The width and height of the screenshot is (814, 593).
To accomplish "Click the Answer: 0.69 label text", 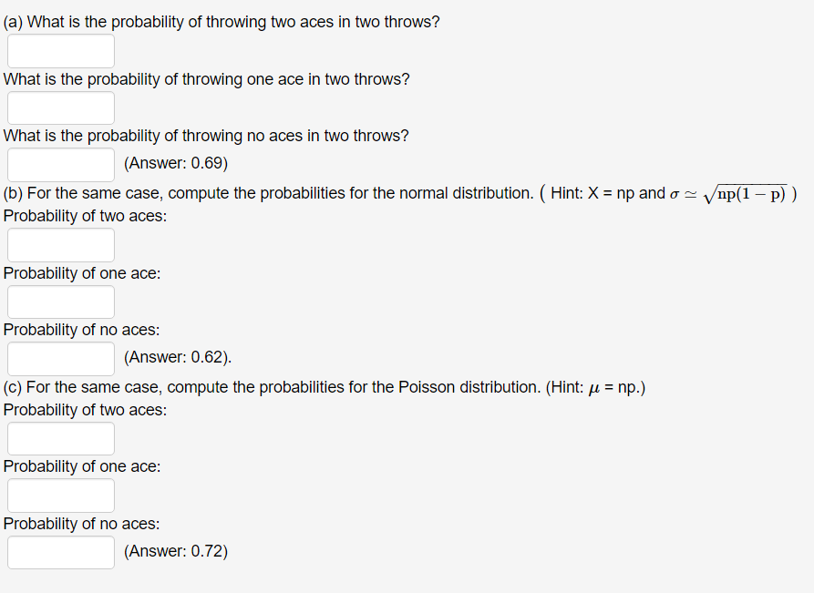I will [x=176, y=164].
